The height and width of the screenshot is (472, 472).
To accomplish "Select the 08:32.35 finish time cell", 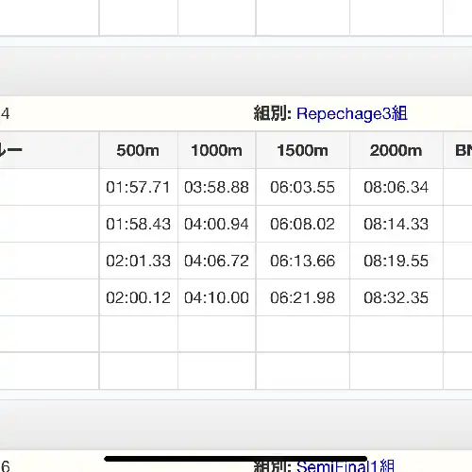I will (x=396, y=297).
